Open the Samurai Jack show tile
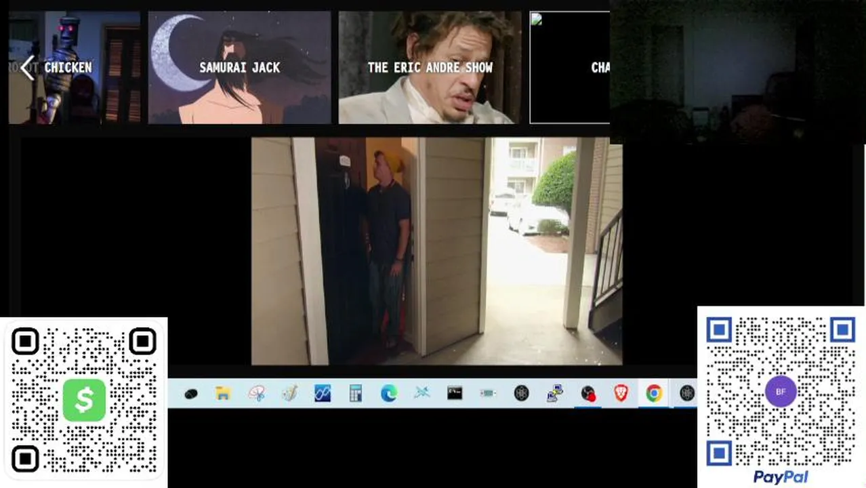Image resolution: width=866 pixels, height=488 pixels. 239,67
